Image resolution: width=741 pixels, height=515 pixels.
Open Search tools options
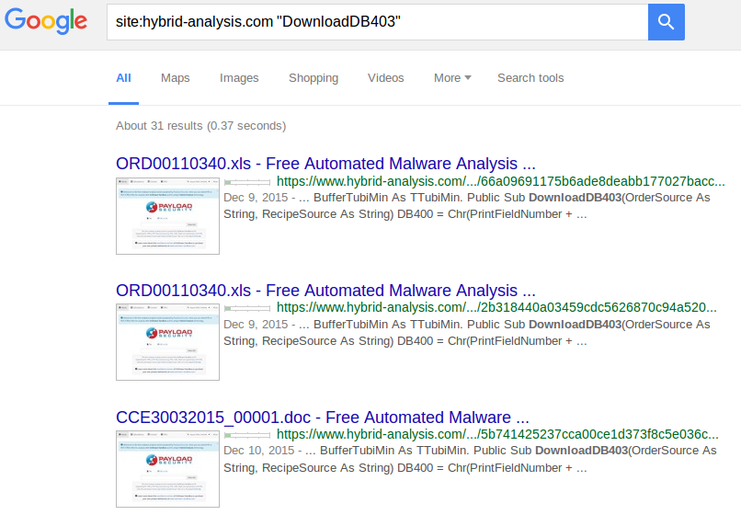click(x=530, y=78)
